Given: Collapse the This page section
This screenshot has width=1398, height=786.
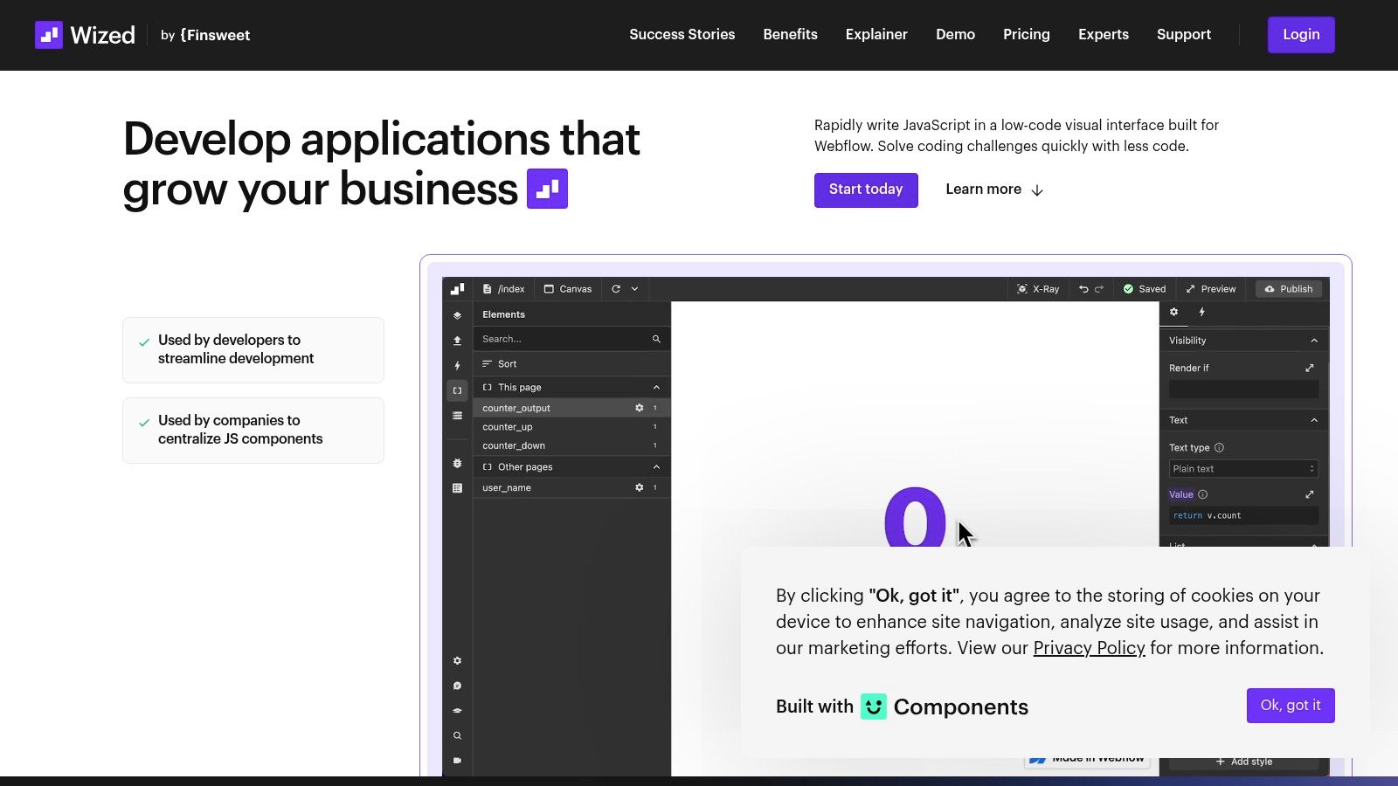Looking at the screenshot, I should 656,388.
